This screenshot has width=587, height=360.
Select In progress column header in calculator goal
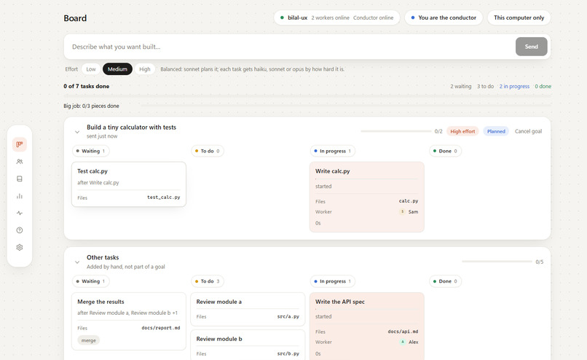333,151
